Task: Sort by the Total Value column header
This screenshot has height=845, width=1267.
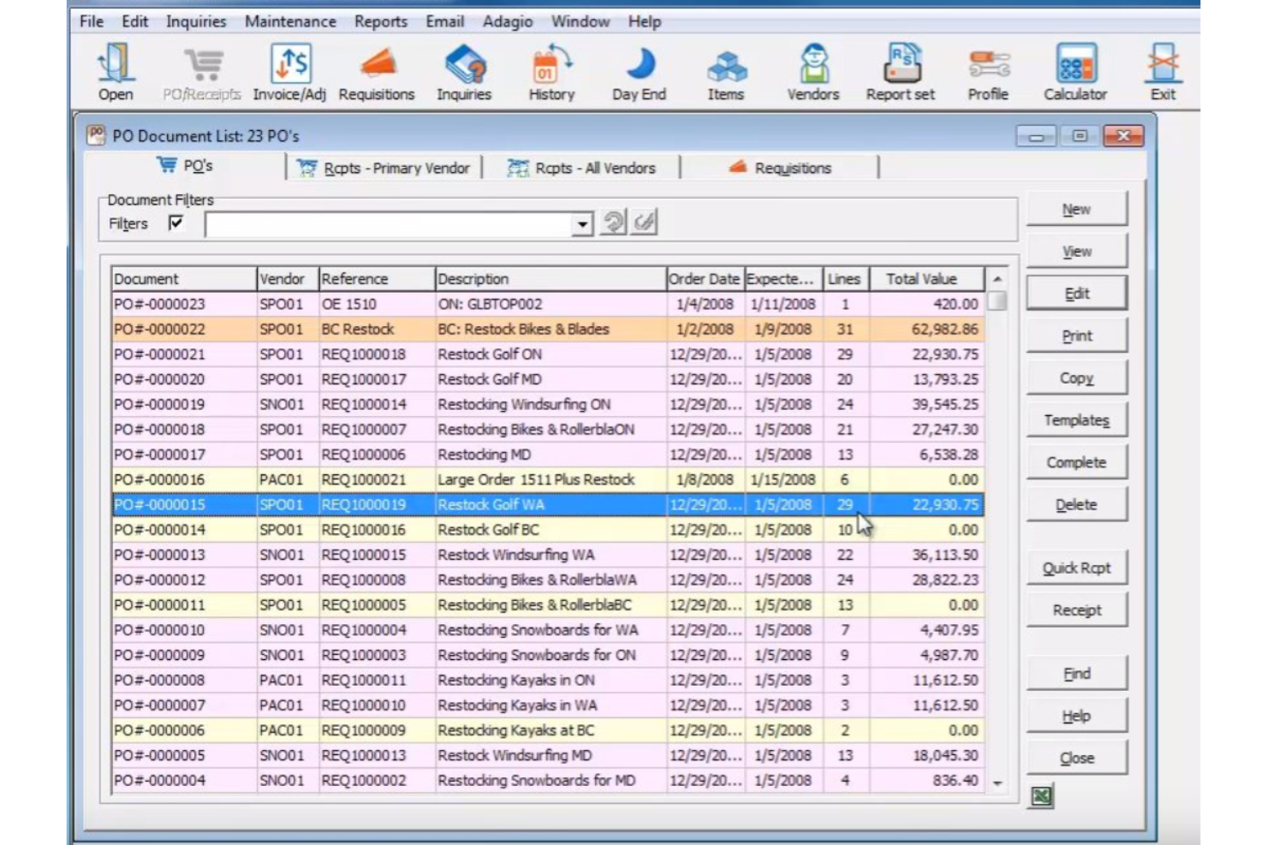Action: tap(927, 278)
